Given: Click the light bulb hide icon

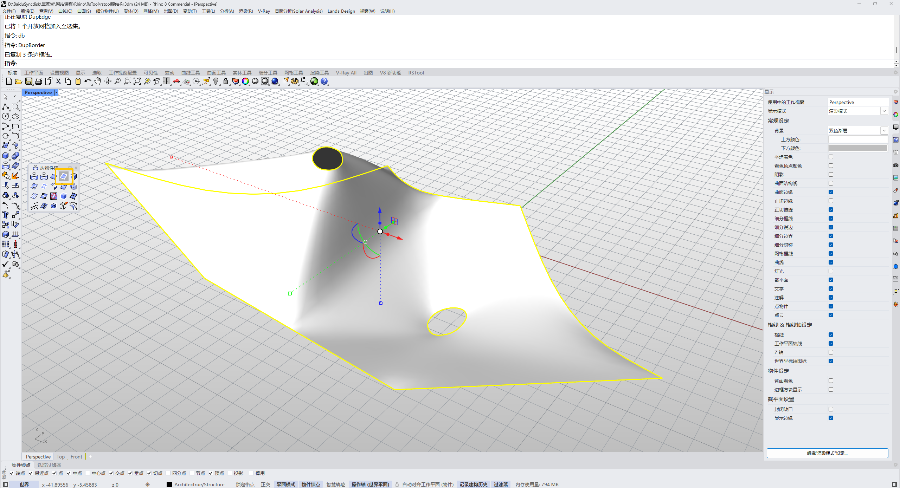Looking at the screenshot, I should pos(216,82).
